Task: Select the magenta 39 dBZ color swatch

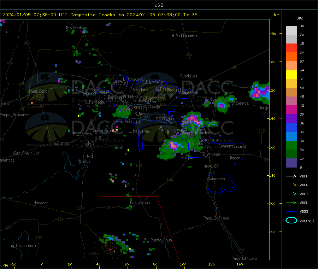Action: (291, 110)
